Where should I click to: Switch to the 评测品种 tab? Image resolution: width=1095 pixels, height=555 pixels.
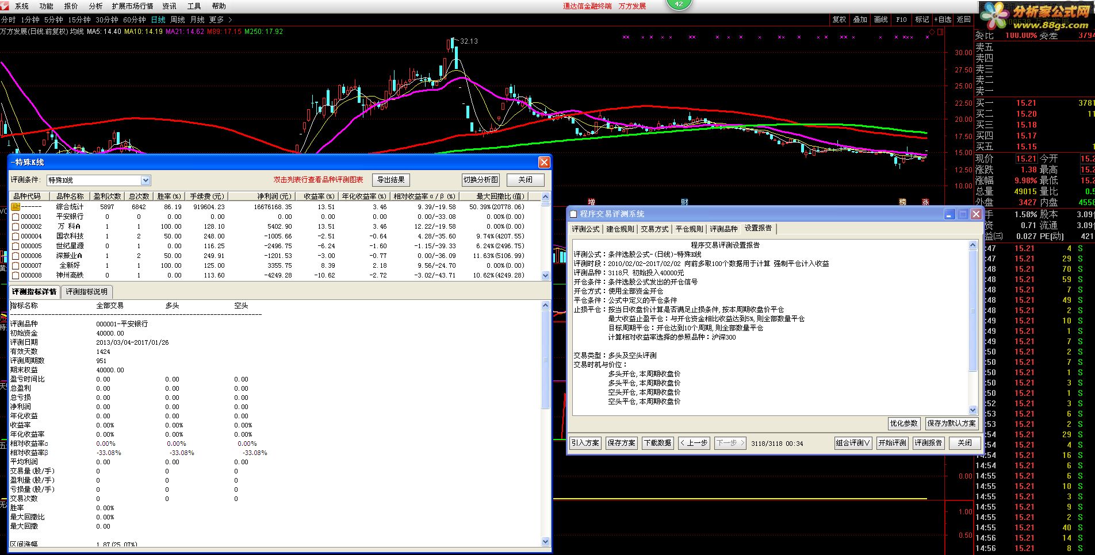pos(724,229)
